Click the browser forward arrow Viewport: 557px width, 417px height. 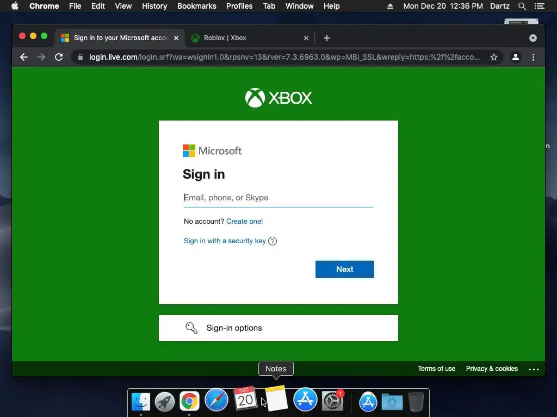[41, 57]
